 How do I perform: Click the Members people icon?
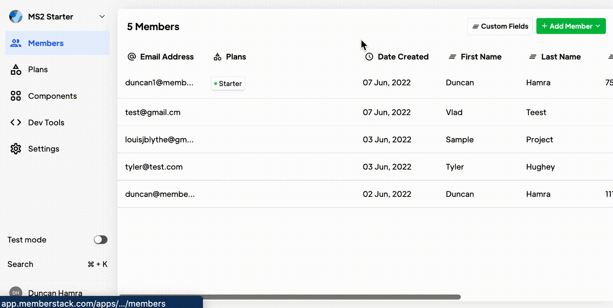tap(16, 43)
